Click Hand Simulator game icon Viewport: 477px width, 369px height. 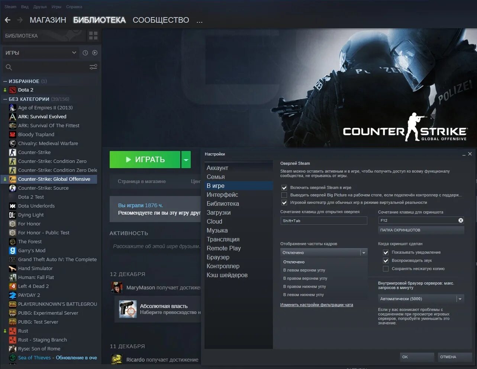13,269
